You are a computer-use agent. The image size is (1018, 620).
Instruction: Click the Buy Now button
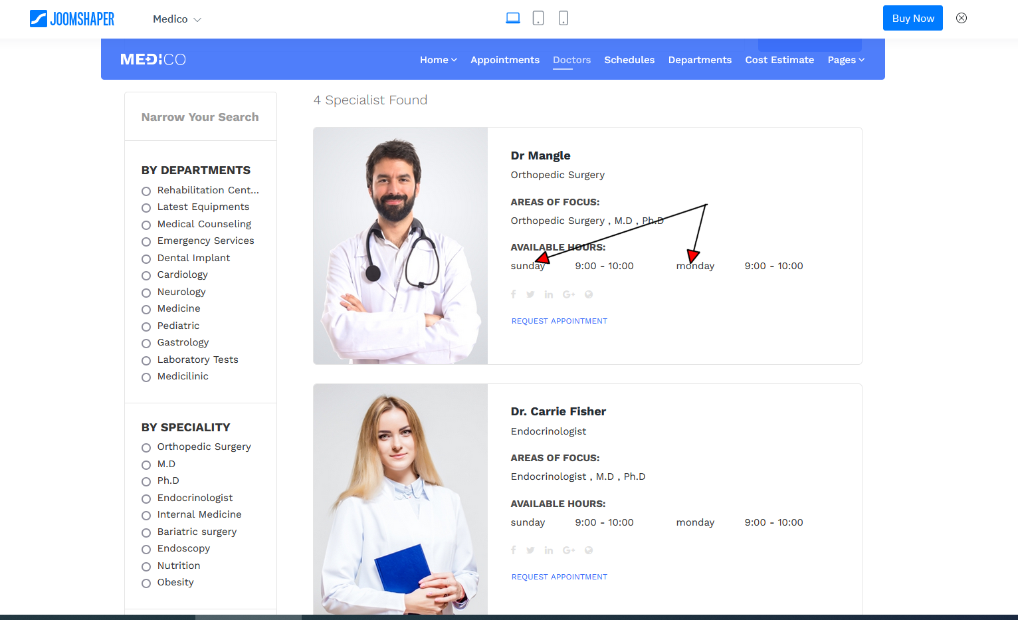click(x=912, y=19)
